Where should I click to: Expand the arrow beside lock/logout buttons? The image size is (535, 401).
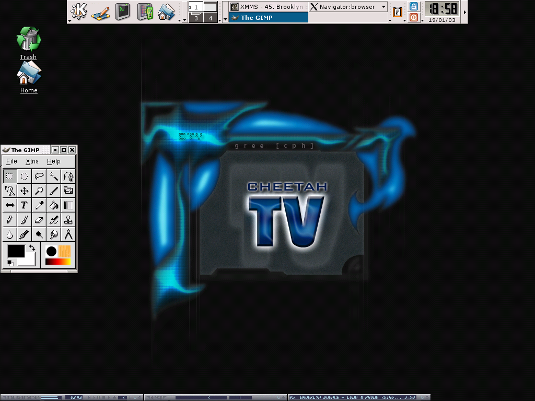point(422,20)
